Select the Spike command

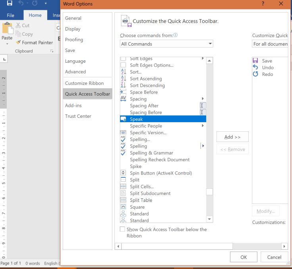click(x=163, y=166)
